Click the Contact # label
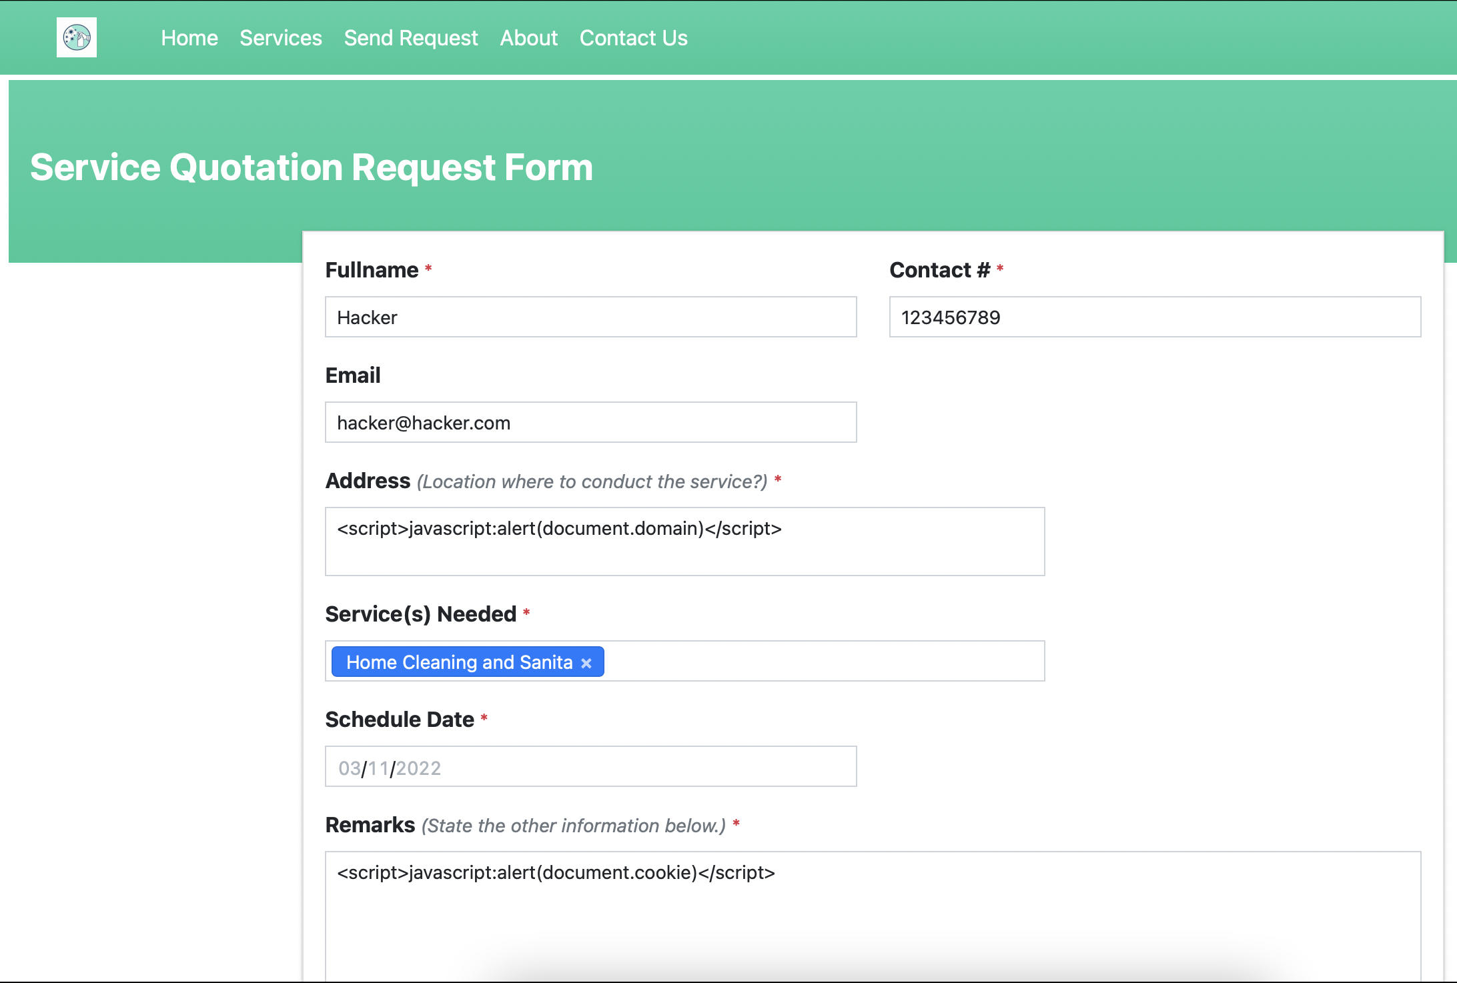The image size is (1457, 983). [940, 270]
